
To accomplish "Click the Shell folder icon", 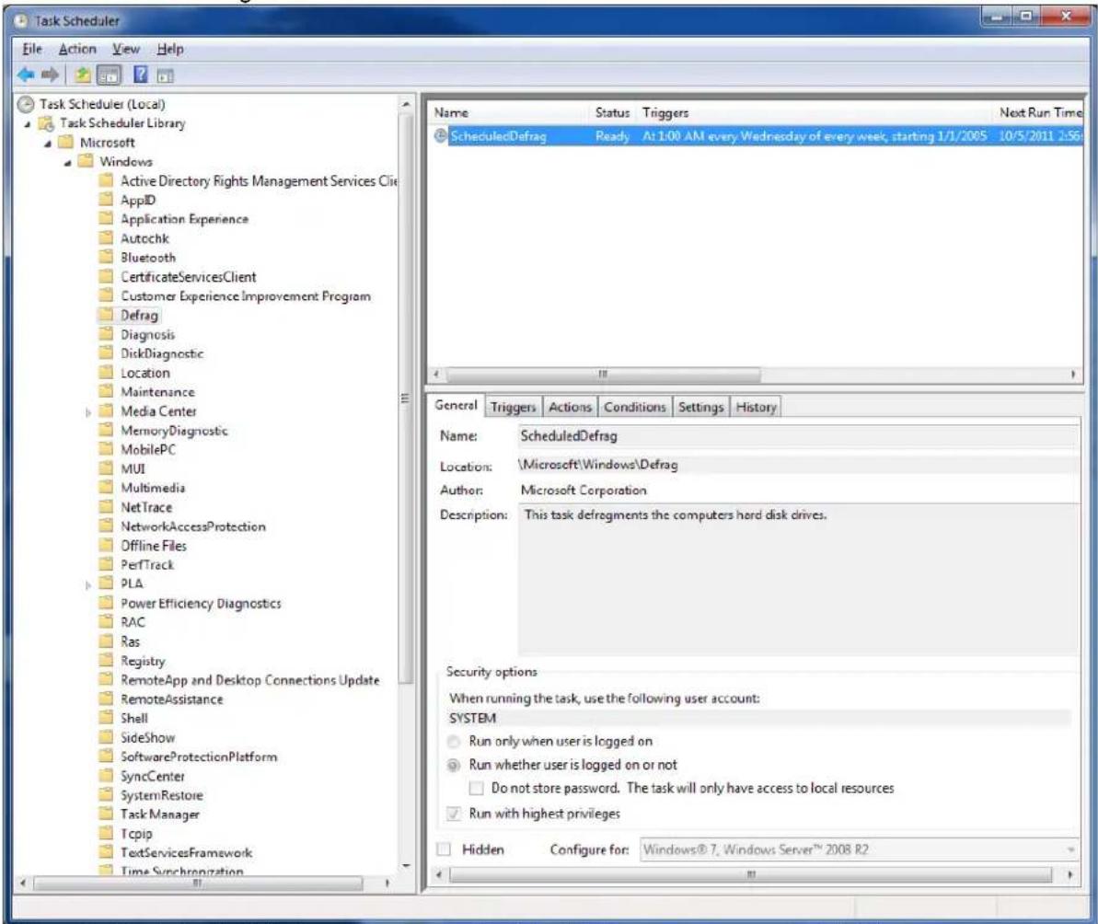I will point(106,718).
